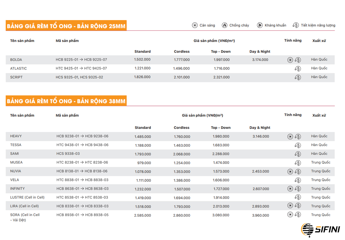Click BOLDA Day & Night price 3.174.000
345x240 pixels.
coord(260,60)
